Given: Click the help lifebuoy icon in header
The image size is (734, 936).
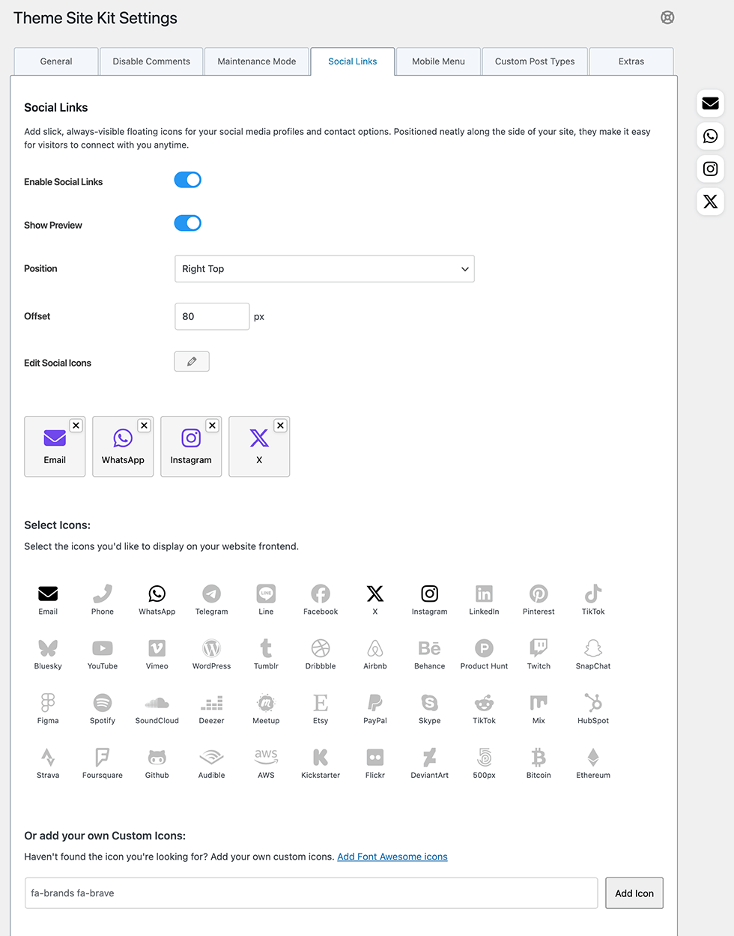Looking at the screenshot, I should (x=667, y=17).
